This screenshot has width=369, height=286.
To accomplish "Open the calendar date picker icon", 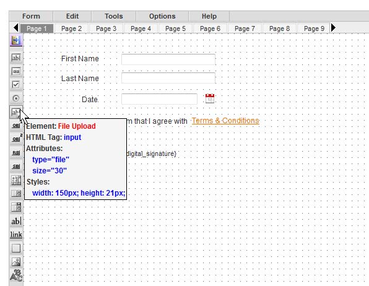I will point(210,98).
